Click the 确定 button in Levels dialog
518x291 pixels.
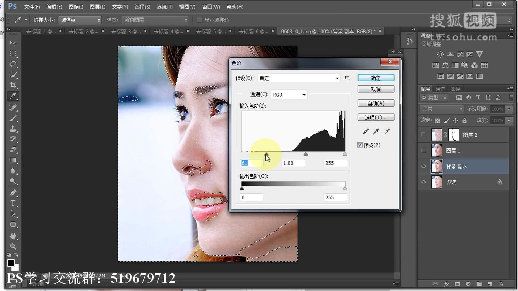coord(376,78)
